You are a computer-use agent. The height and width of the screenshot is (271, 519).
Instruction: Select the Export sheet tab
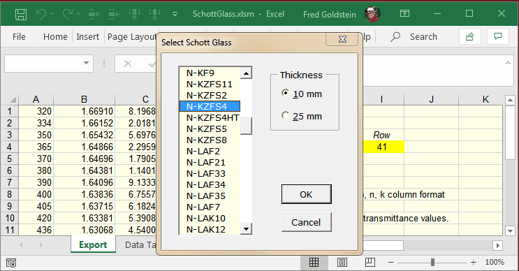coord(93,245)
